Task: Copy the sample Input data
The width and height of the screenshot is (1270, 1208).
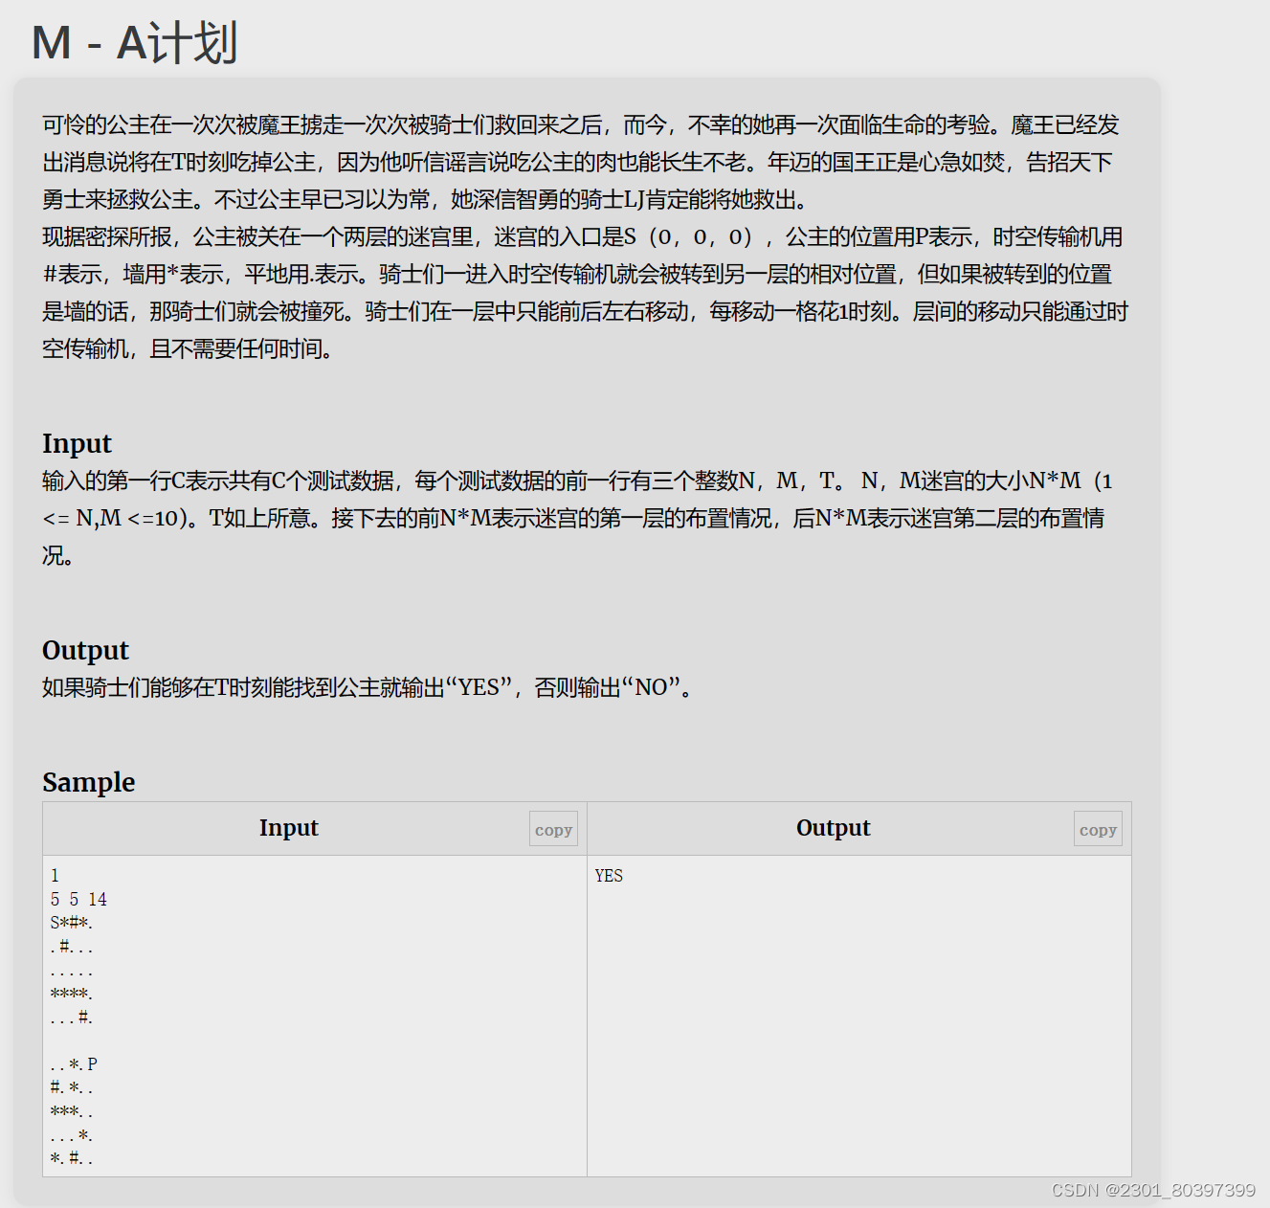Action: click(x=553, y=829)
